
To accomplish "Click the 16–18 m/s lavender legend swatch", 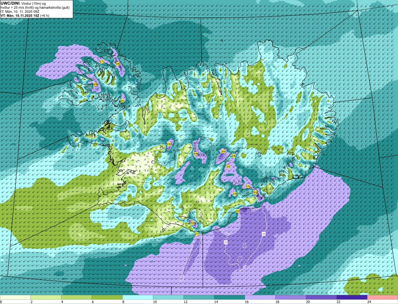I will (260, 297).
